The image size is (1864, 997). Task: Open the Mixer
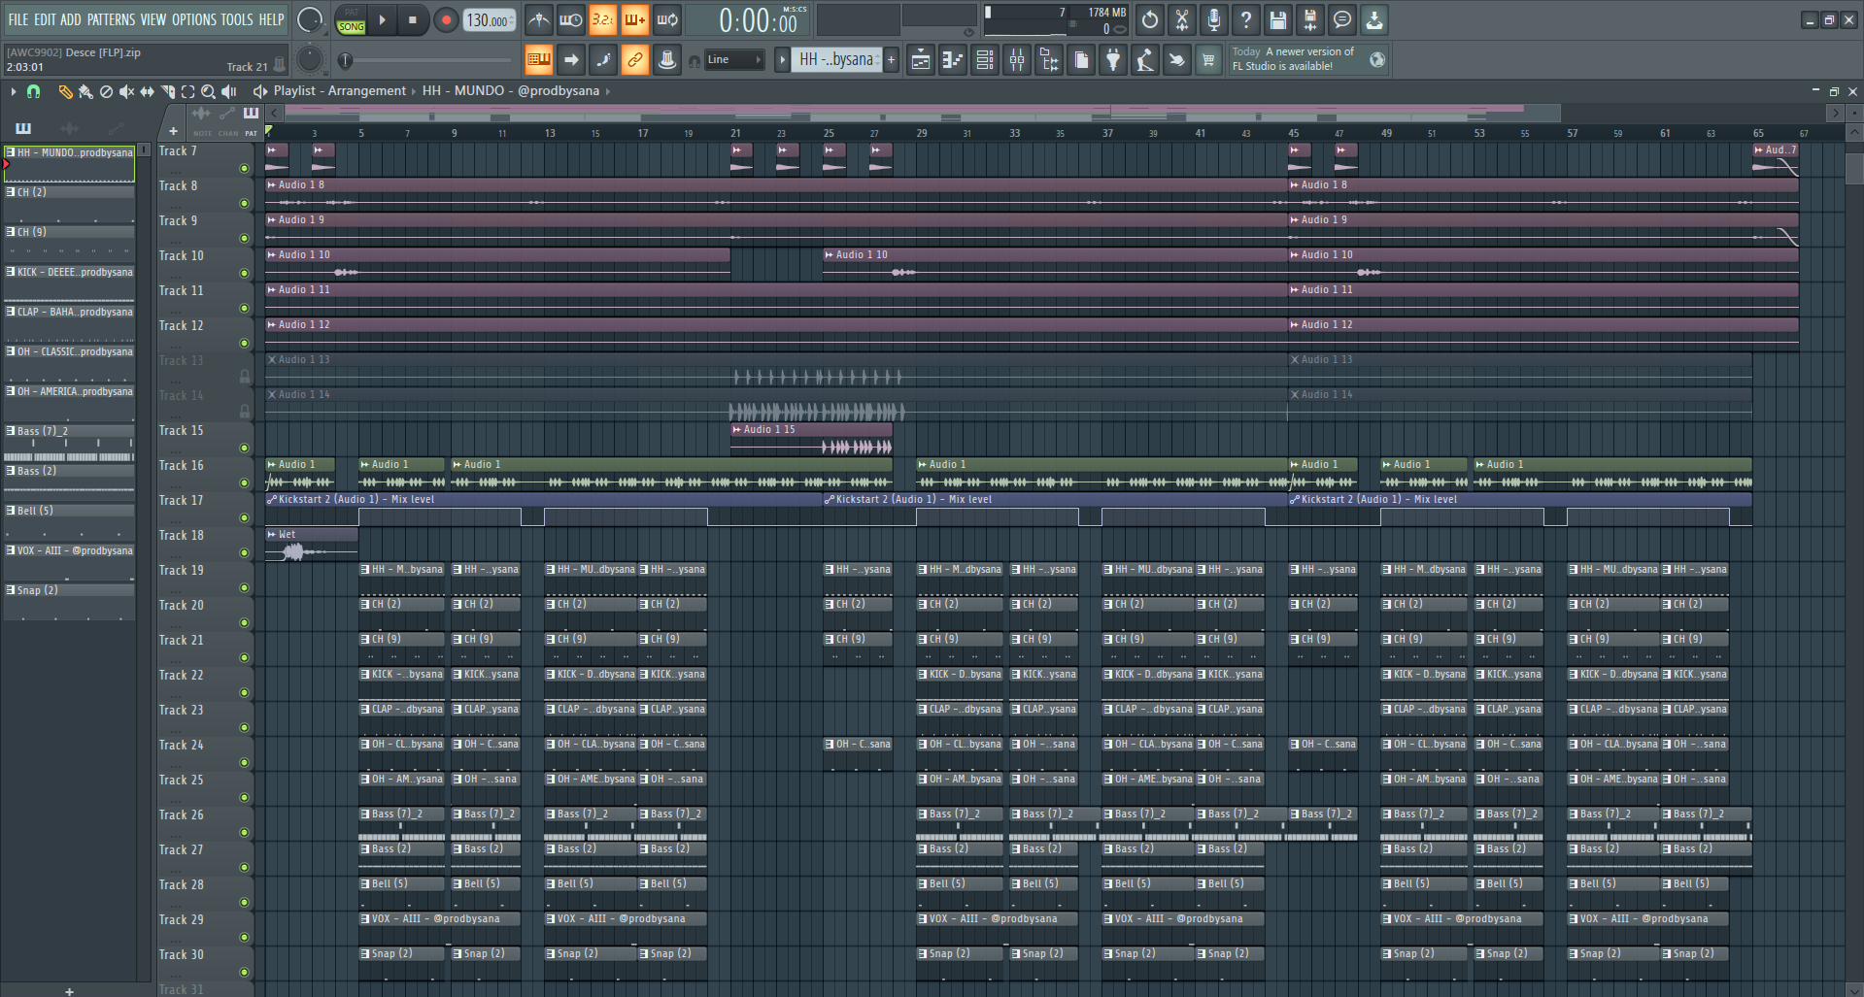[1017, 60]
